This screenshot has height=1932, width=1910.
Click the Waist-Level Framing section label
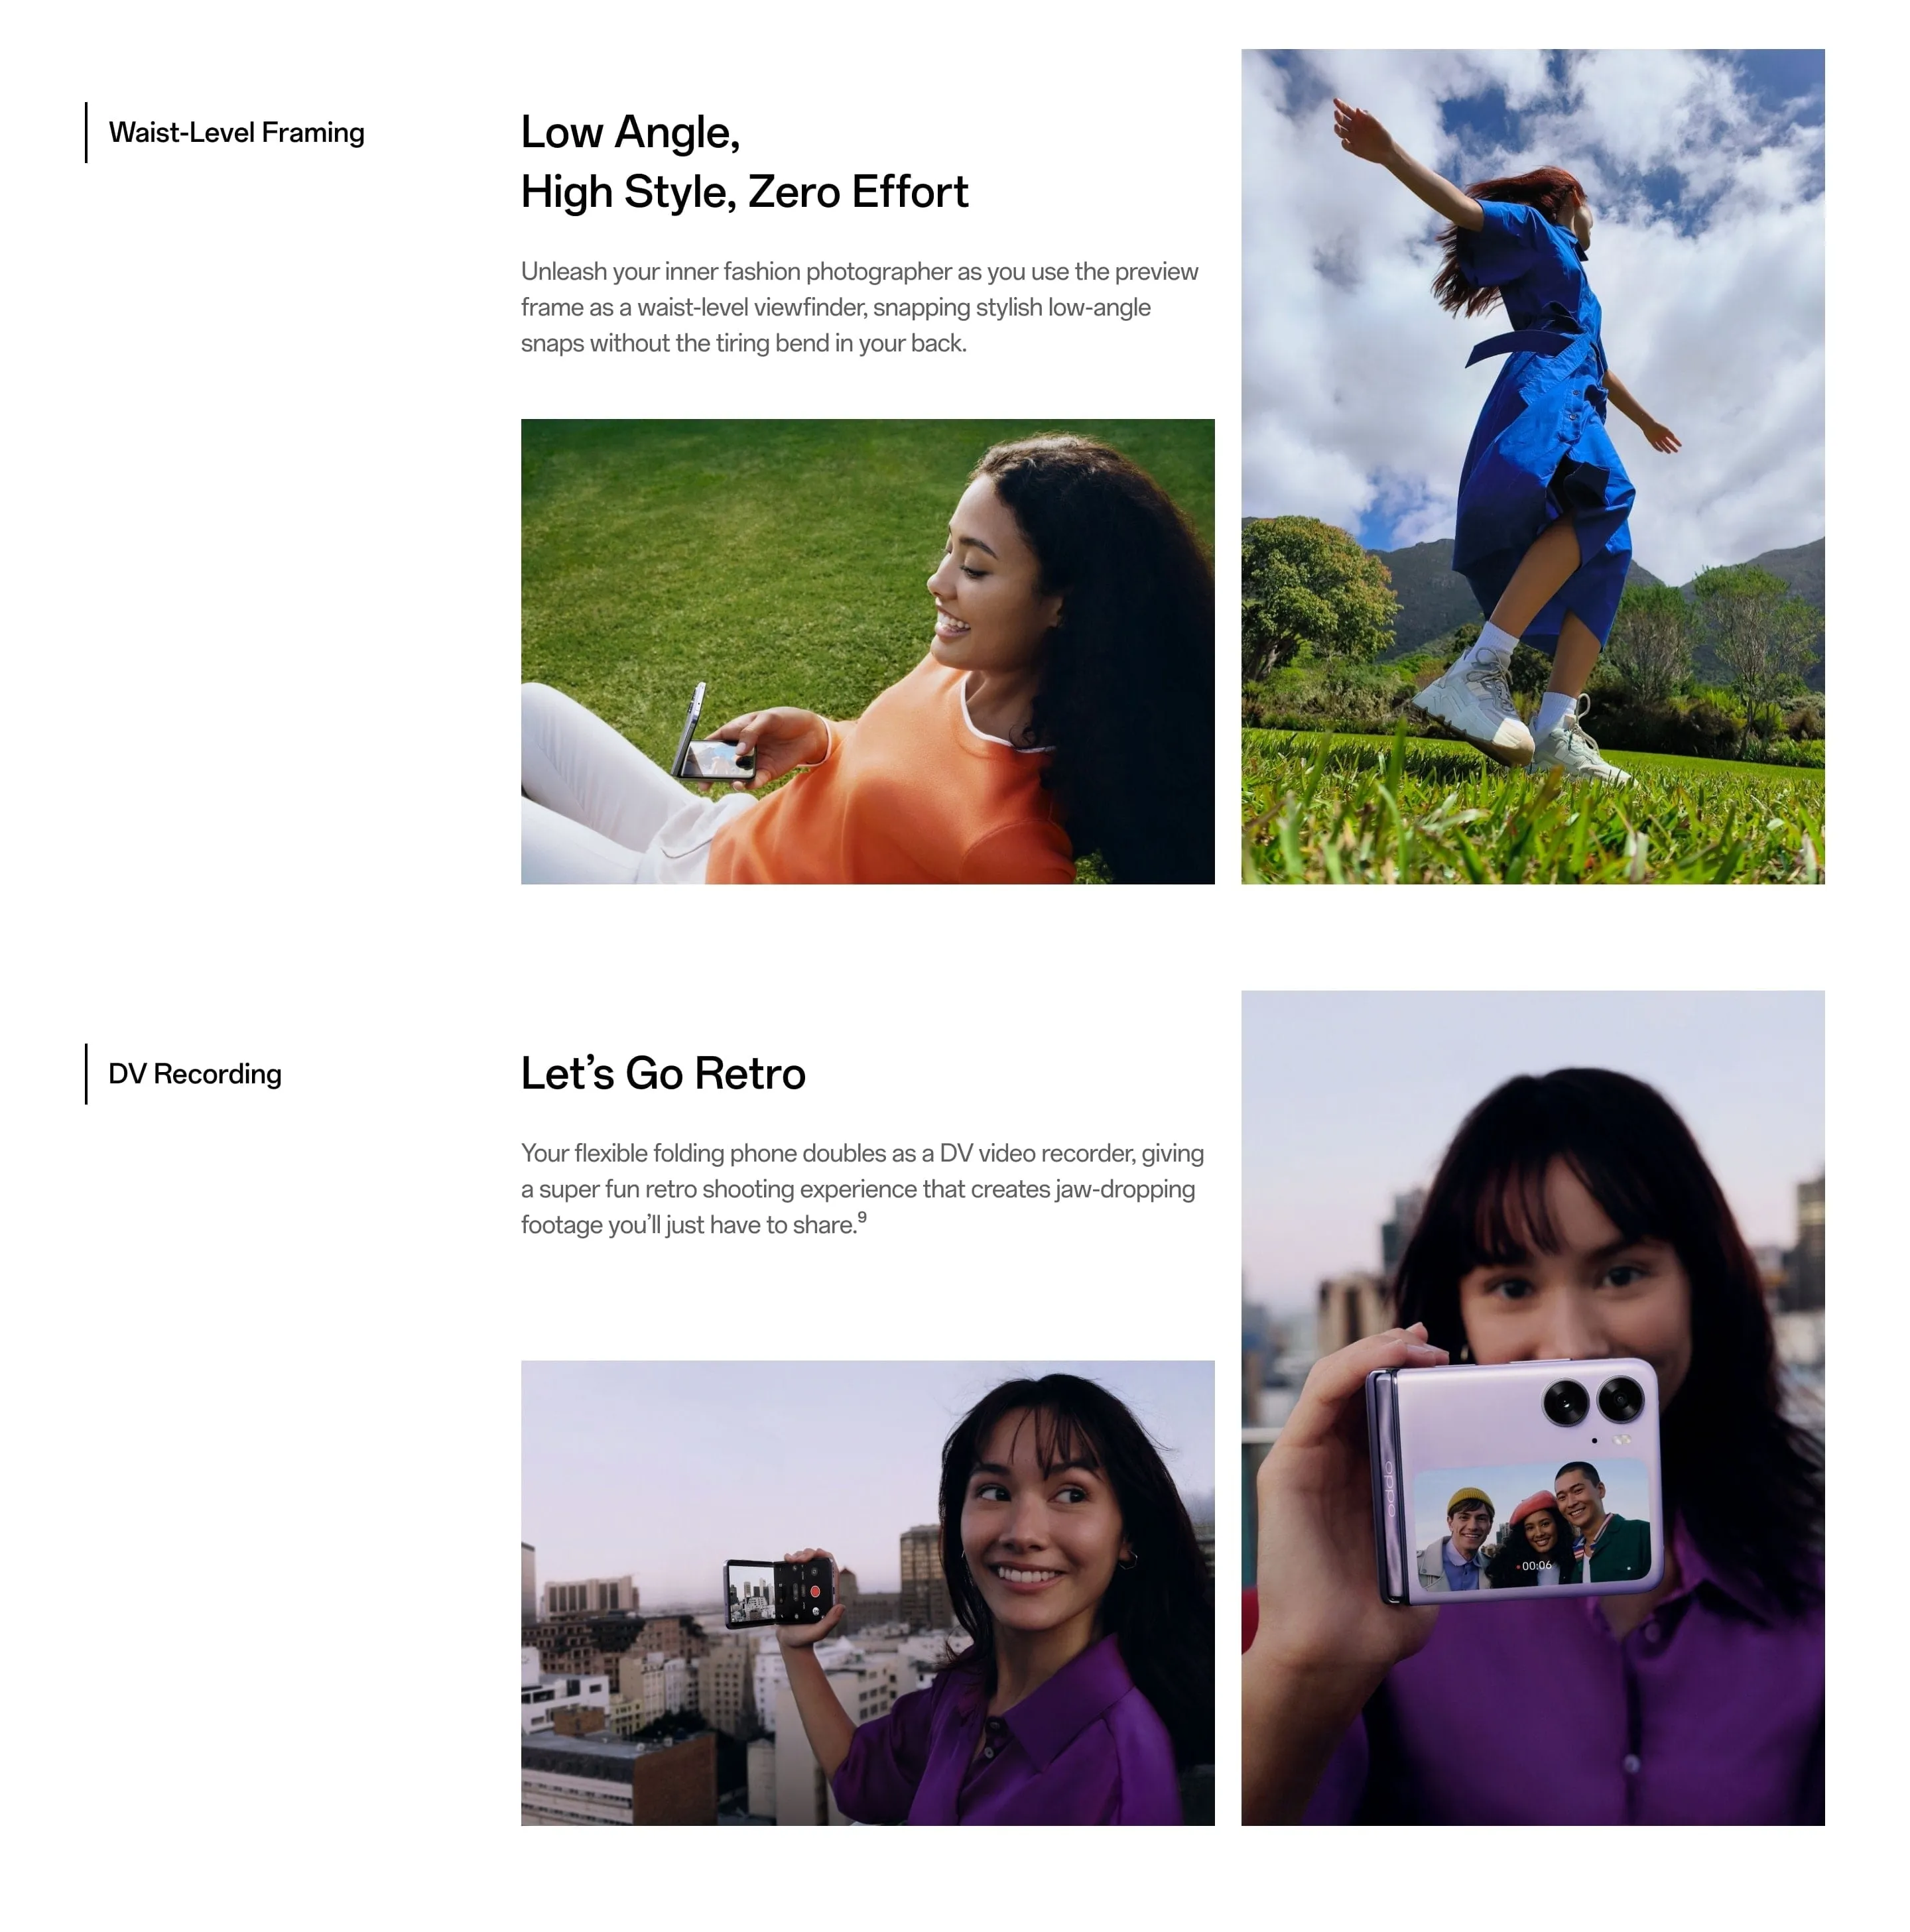click(x=236, y=132)
